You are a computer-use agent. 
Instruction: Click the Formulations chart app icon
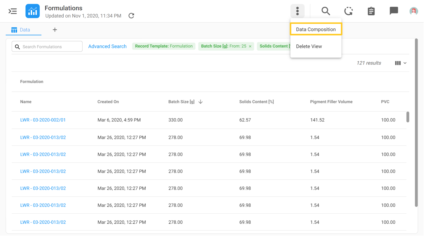pos(32,11)
